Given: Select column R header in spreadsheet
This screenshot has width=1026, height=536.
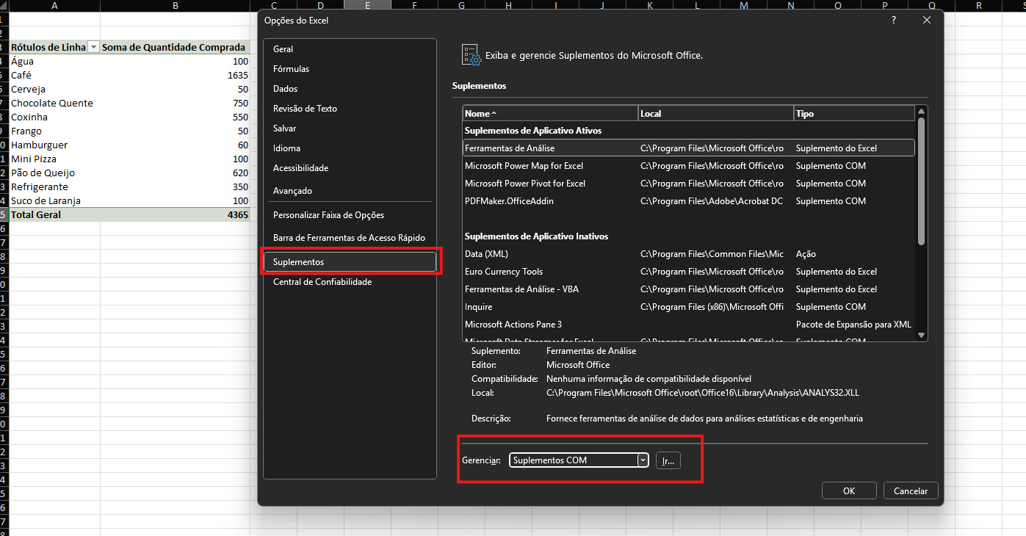Looking at the screenshot, I should (979, 6).
